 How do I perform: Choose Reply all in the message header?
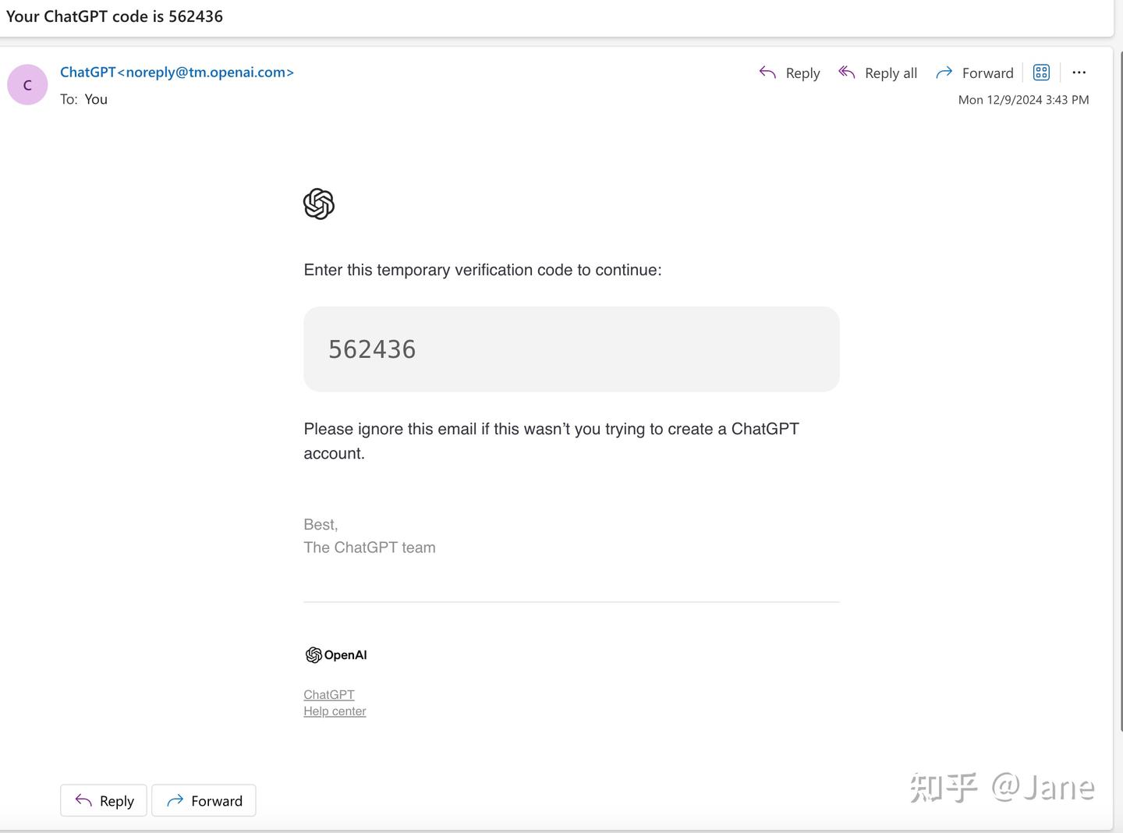tap(877, 73)
